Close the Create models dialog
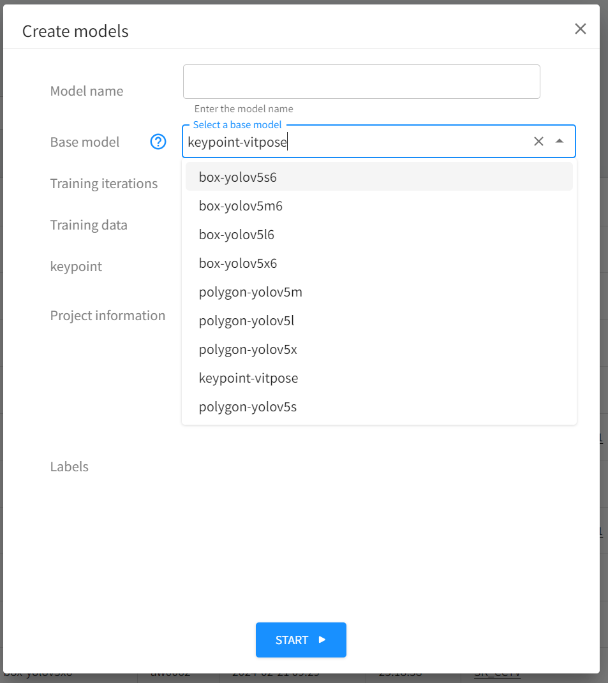 point(580,29)
